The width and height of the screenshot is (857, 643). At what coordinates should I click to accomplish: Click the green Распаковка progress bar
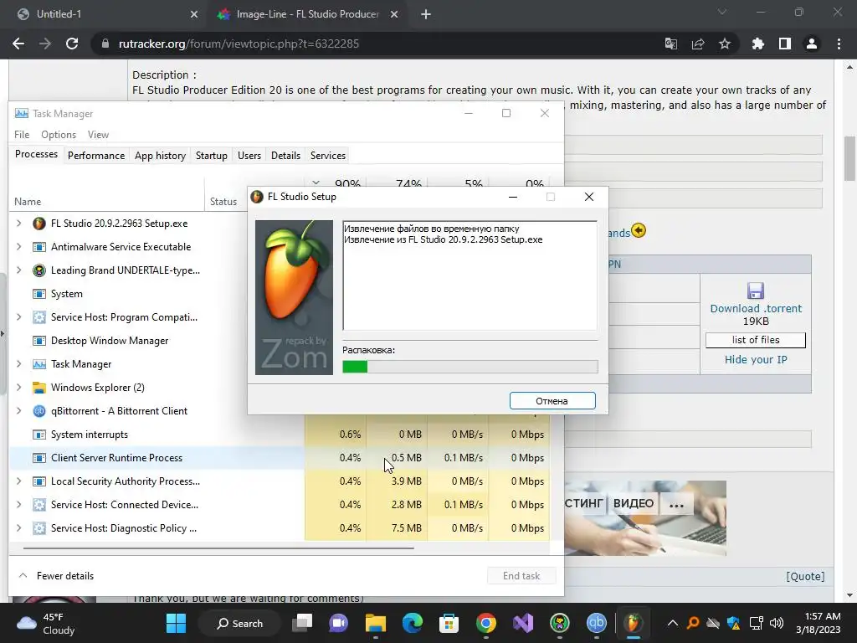point(470,367)
